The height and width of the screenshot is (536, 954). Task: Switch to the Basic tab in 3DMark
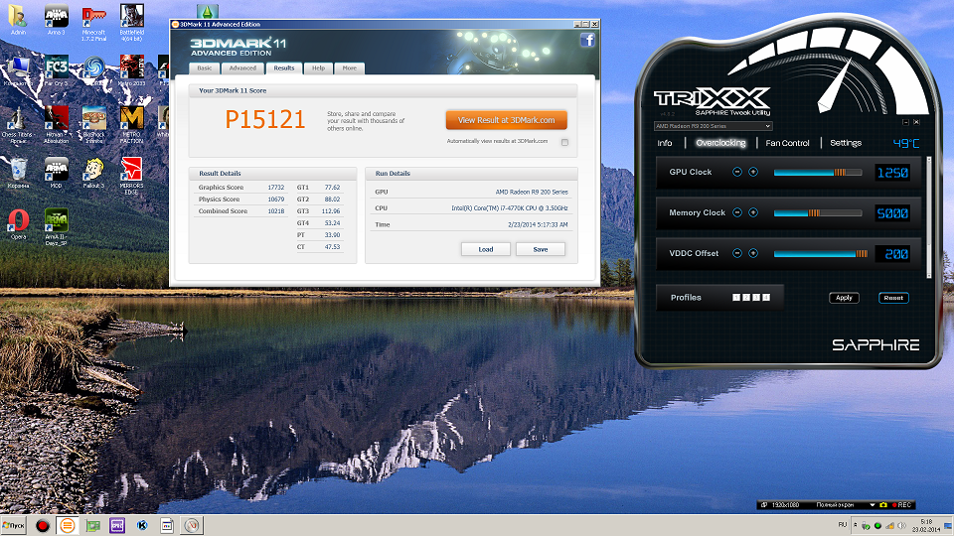coord(205,68)
